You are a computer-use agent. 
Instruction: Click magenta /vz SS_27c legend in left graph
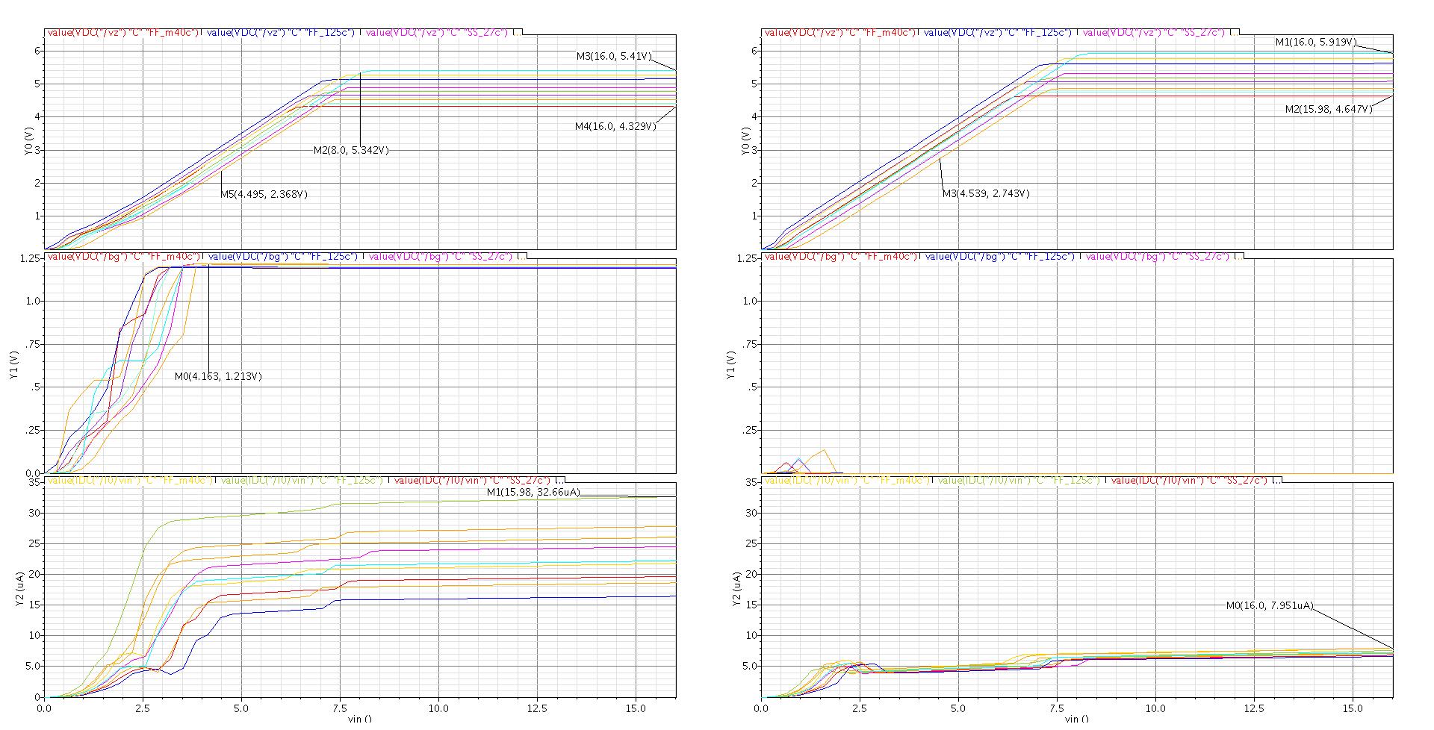pyautogui.click(x=437, y=32)
